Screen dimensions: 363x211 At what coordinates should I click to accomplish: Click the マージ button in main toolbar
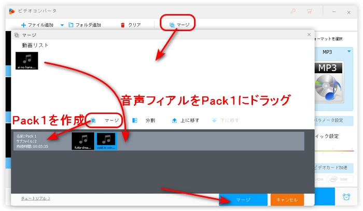pyautogui.click(x=179, y=25)
